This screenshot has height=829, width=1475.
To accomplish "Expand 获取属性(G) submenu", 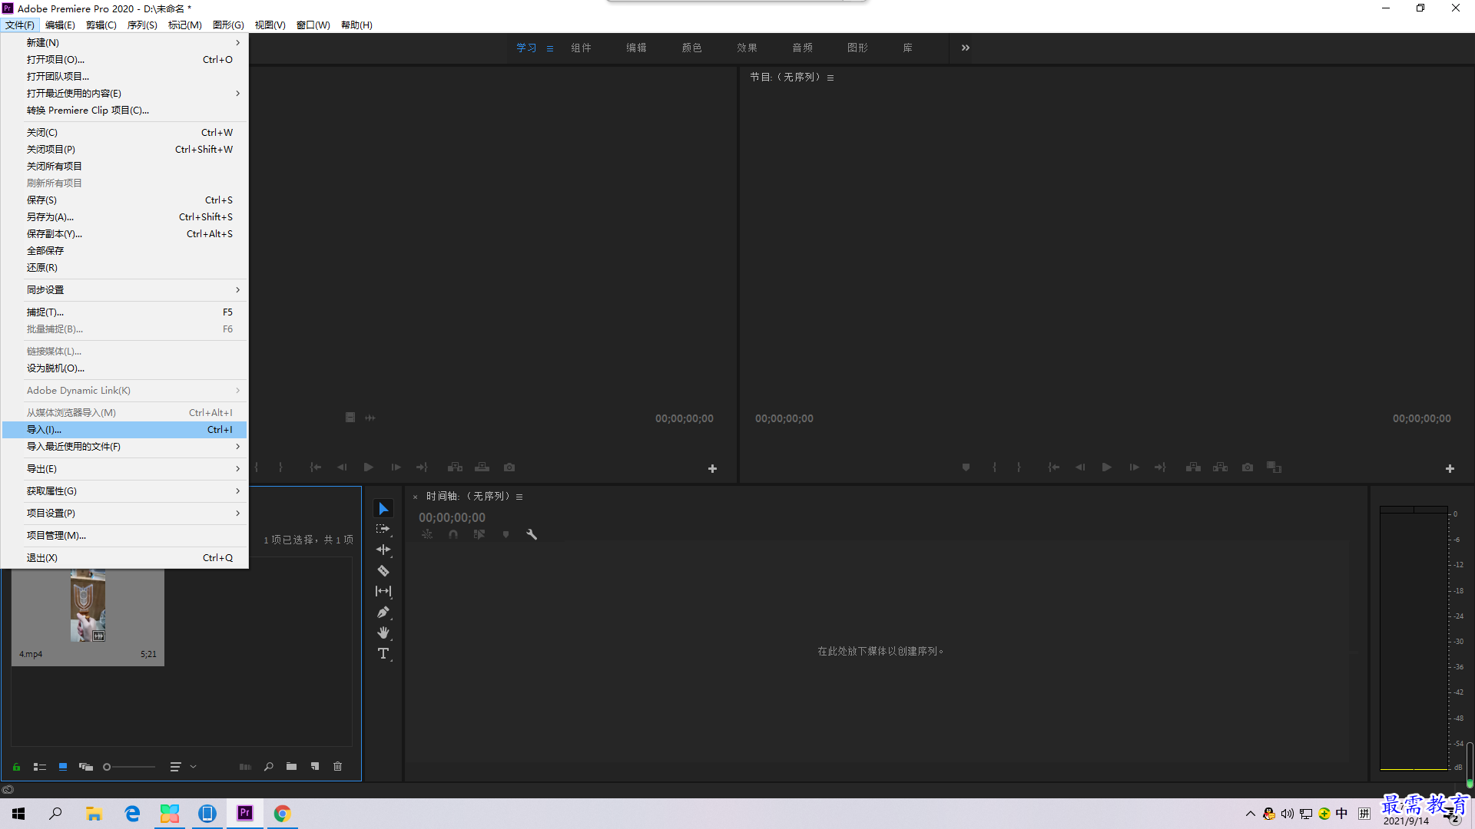I will pyautogui.click(x=124, y=491).
